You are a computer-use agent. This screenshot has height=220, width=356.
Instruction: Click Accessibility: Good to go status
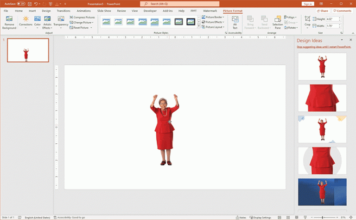[69, 218]
